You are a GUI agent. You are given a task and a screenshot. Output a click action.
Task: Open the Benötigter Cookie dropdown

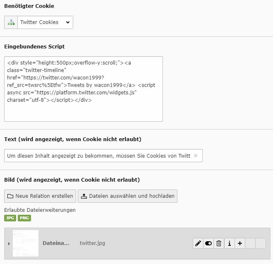[x=45, y=22]
